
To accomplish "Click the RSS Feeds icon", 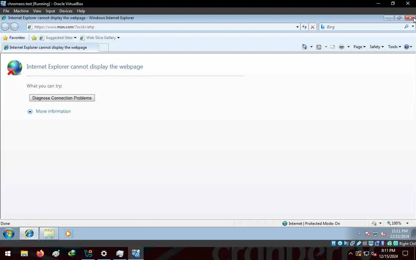I will pos(319,47).
